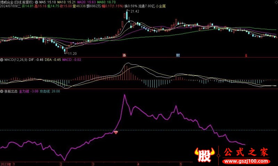Select the 博威合金(日线,前复权) chart title
The width and height of the screenshot is (278, 166).
tap(17, 2)
